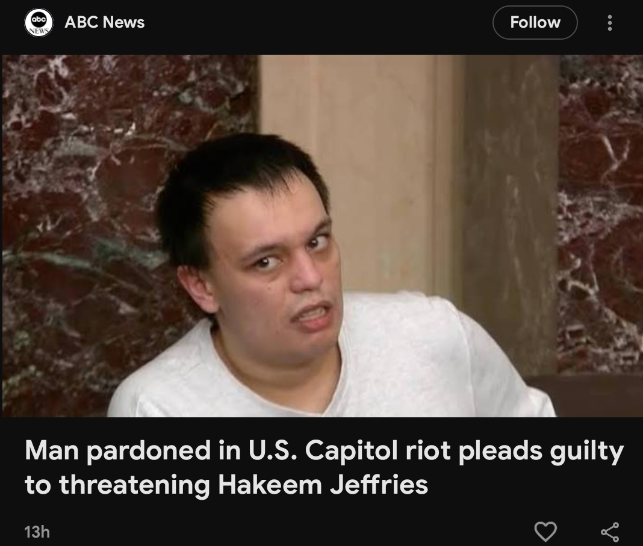
Task: Share the article via the share icon
Action: (x=610, y=532)
